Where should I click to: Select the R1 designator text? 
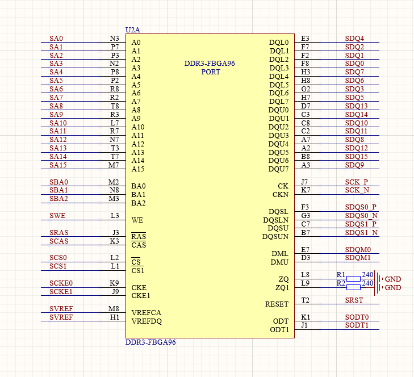click(341, 275)
